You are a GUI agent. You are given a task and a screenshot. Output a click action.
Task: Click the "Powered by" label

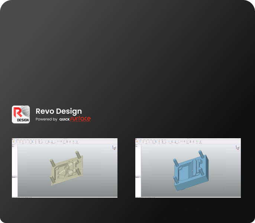[x=46, y=119]
